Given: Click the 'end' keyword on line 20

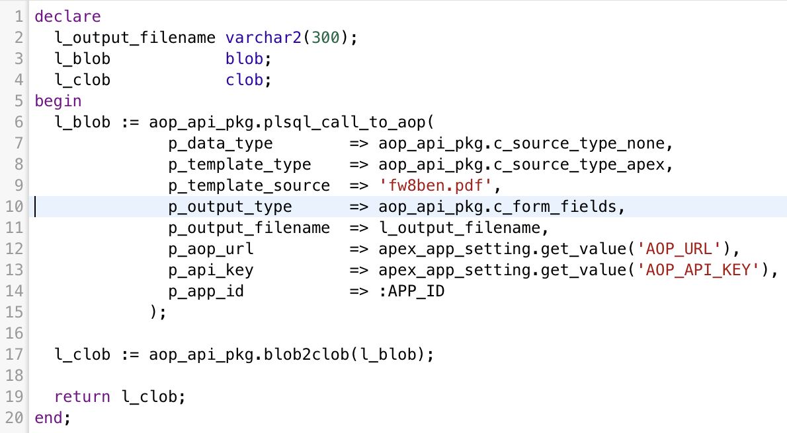Looking at the screenshot, I should pyautogui.click(x=49, y=418).
